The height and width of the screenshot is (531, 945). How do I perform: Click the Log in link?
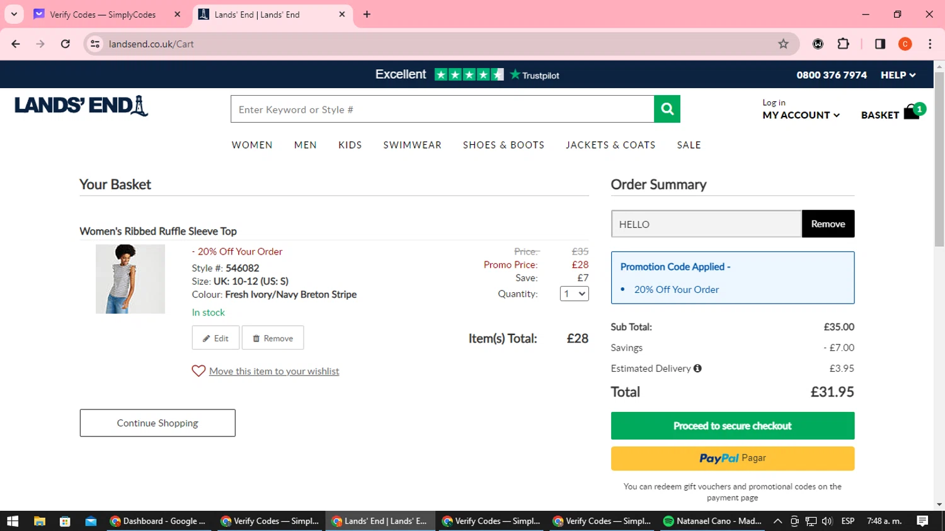(x=774, y=103)
